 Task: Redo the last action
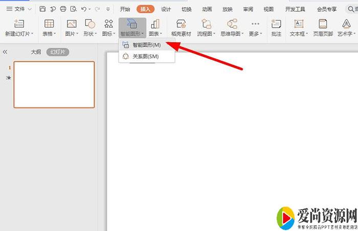coord(97,9)
